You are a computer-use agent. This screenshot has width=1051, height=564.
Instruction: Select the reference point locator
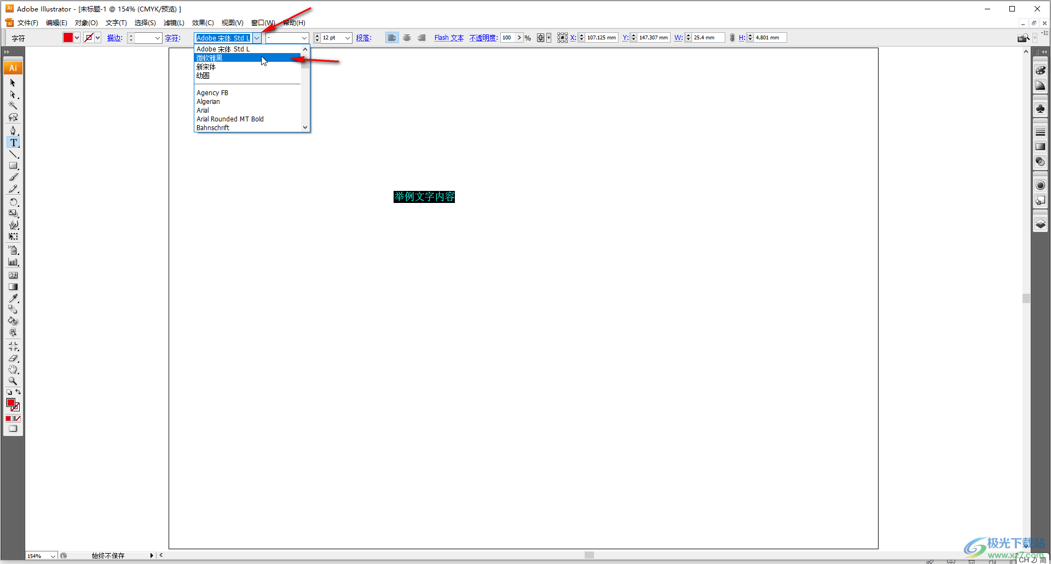pyautogui.click(x=562, y=38)
